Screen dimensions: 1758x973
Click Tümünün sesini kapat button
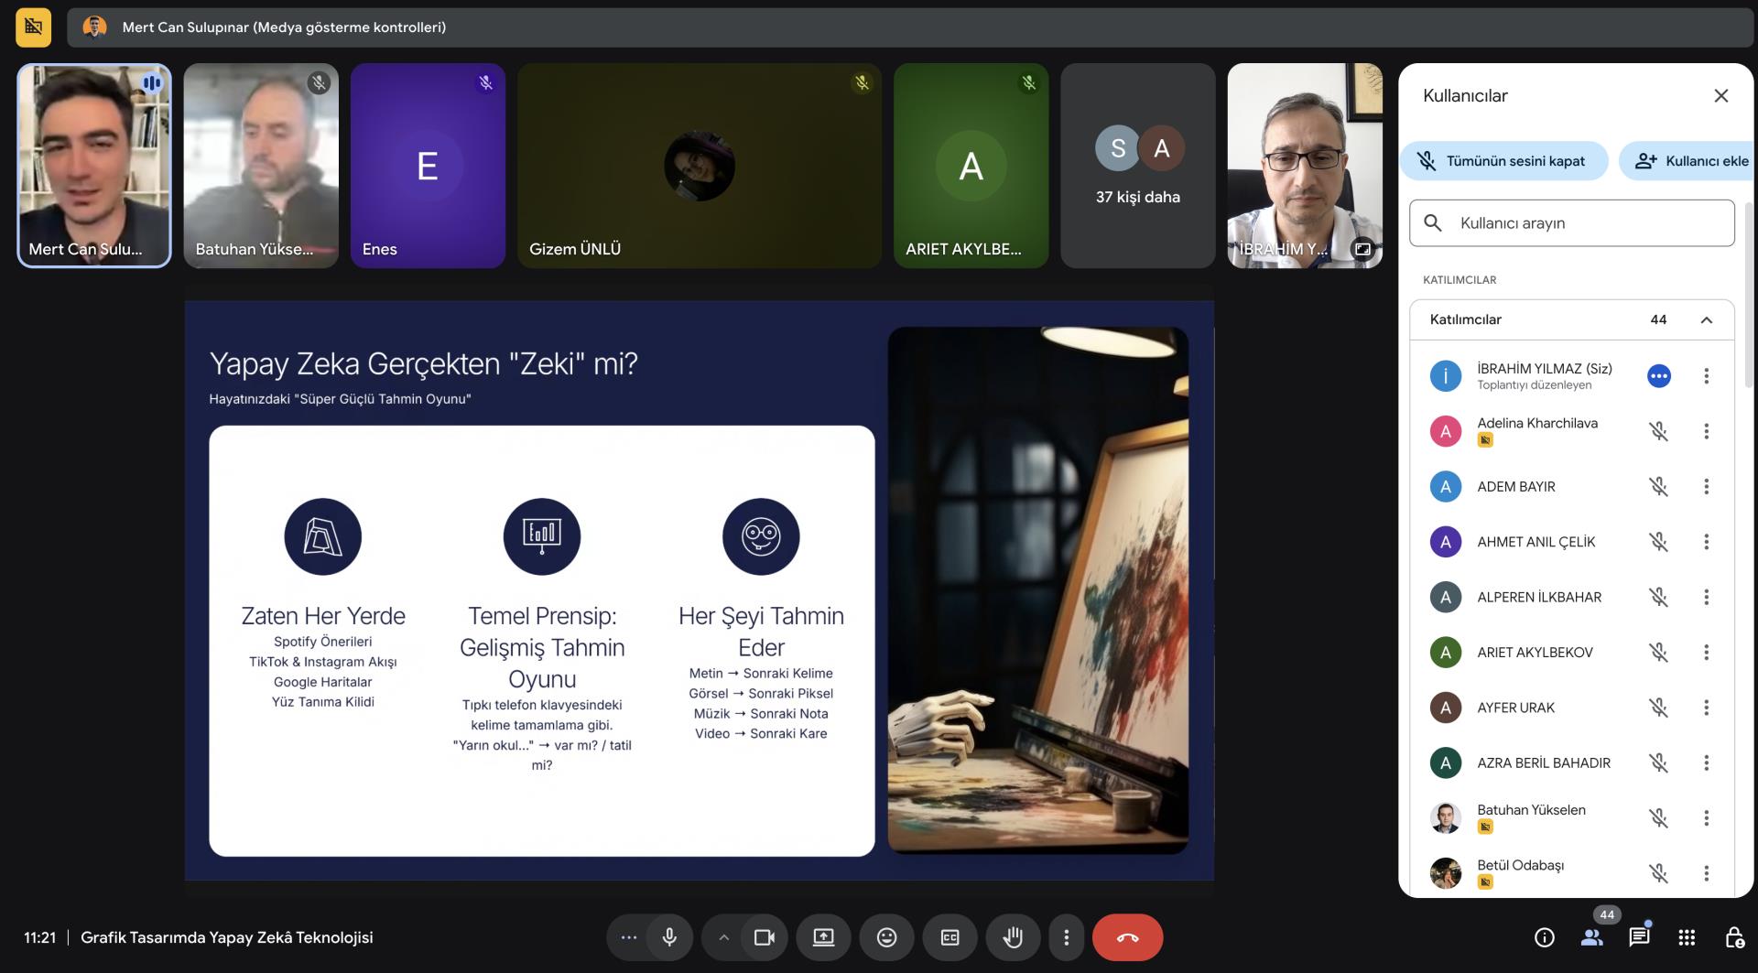point(1503,161)
